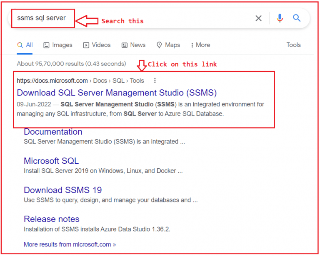Image resolution: width=320 pixels, height=256 pixels.
Task: Open the three-dot options beside docs.microsoft.com result
Action: [x=155, y=81]
